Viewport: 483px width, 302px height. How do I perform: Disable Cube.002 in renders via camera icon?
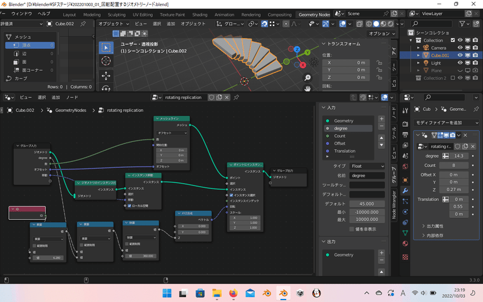(x=475, y=55)
